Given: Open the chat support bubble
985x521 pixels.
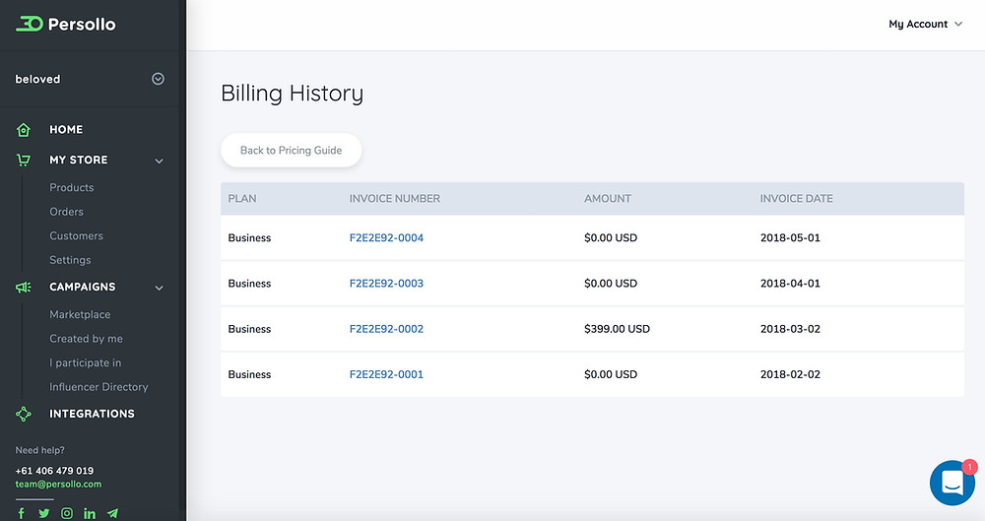Looking at the screenshot, I should click(x=952, y=483).
